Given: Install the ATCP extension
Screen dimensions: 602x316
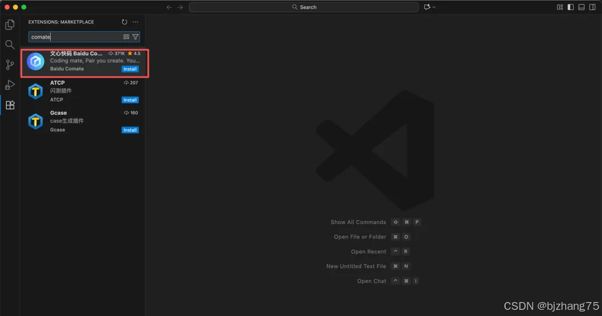Looking at the screenshot, I should click(130, 100).
